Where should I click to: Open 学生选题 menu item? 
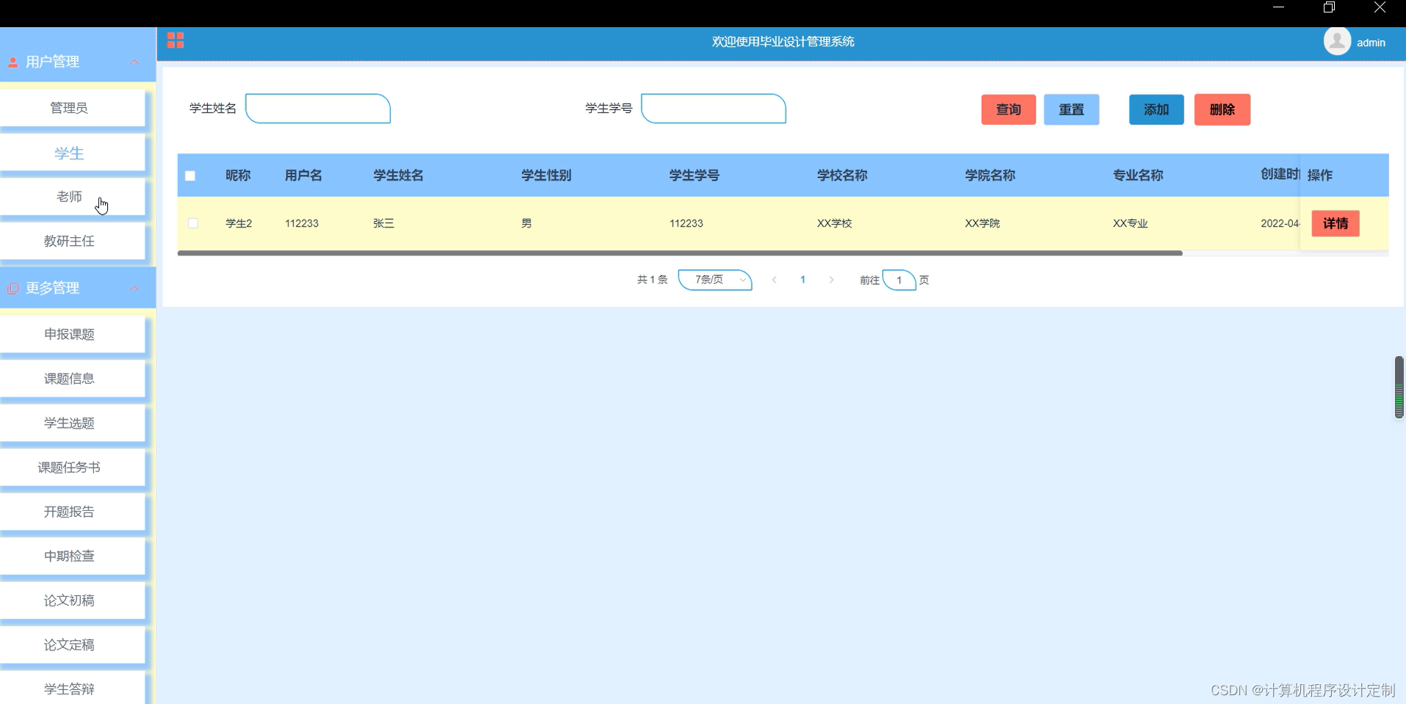pyautogui.click(x=73, y=423)
